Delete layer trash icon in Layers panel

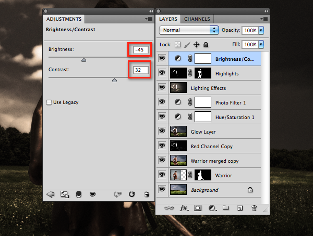[x=254, y=208]
